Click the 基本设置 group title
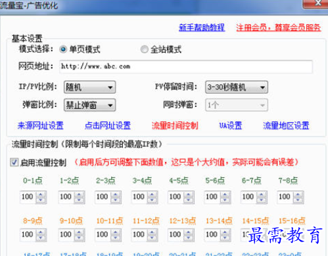This screenshot has height=256, width=328. coord(27,39)
